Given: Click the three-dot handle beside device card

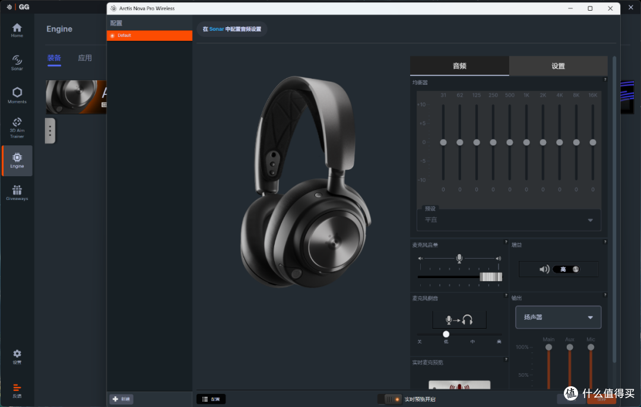Looking at the screenshot, I should 50,131.
